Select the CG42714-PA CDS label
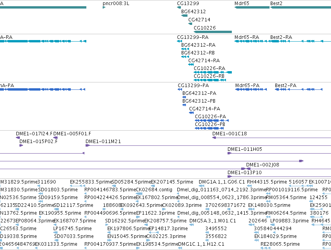The image size is (331, 250). point(205,109)
